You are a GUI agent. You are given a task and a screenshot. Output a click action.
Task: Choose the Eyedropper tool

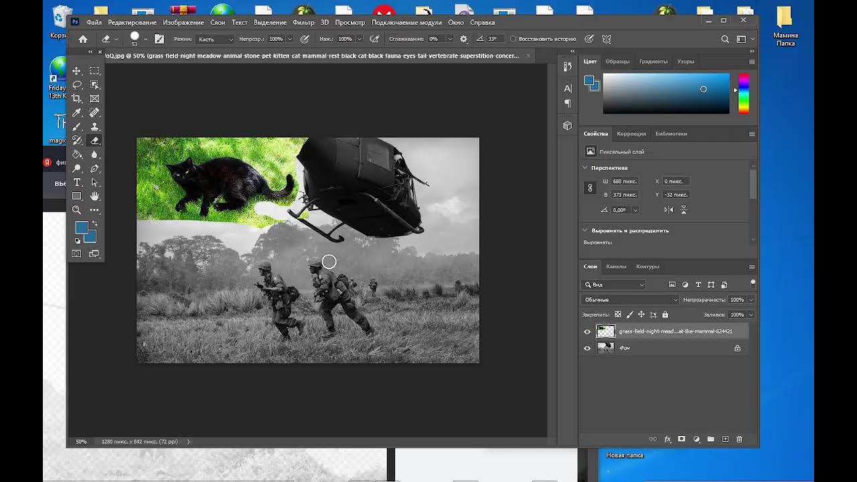point(77,112)
